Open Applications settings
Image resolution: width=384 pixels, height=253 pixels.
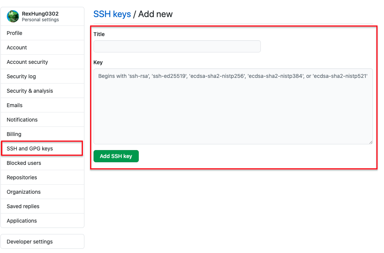click(x=22, y=221)
